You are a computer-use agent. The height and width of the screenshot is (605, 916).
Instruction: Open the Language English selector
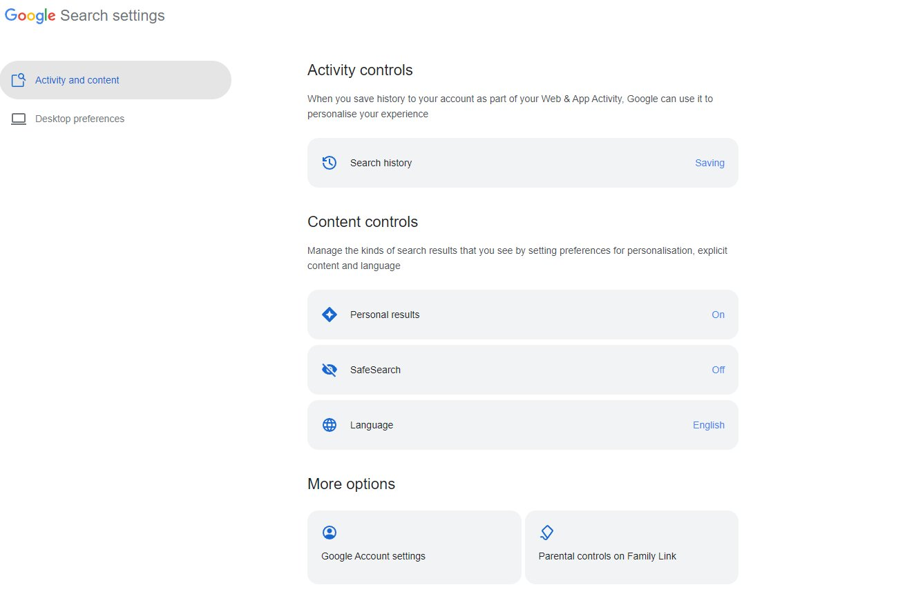[x=708, y=425]
